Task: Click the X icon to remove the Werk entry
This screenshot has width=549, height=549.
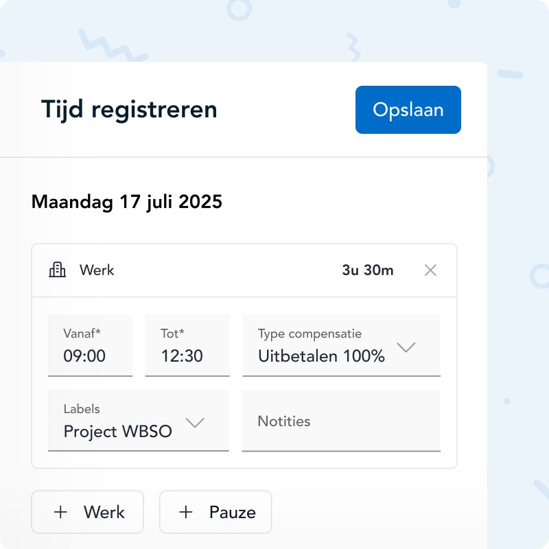Action: coord(430,270)
